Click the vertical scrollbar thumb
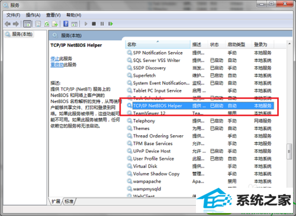296x216 pixels. pyautogui.click(x=289, y=151)
